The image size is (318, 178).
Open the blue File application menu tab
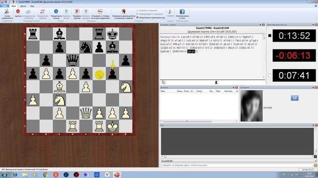(4, 6)
